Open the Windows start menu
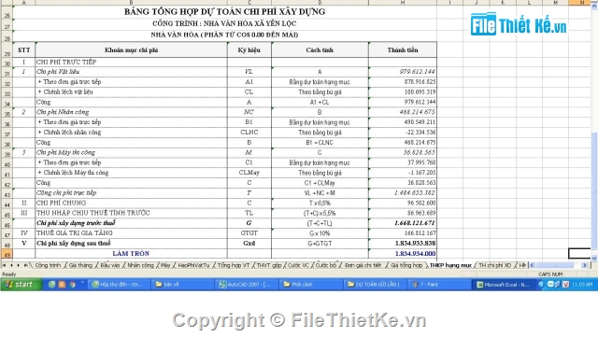598x337 pixels. point(21,285)
